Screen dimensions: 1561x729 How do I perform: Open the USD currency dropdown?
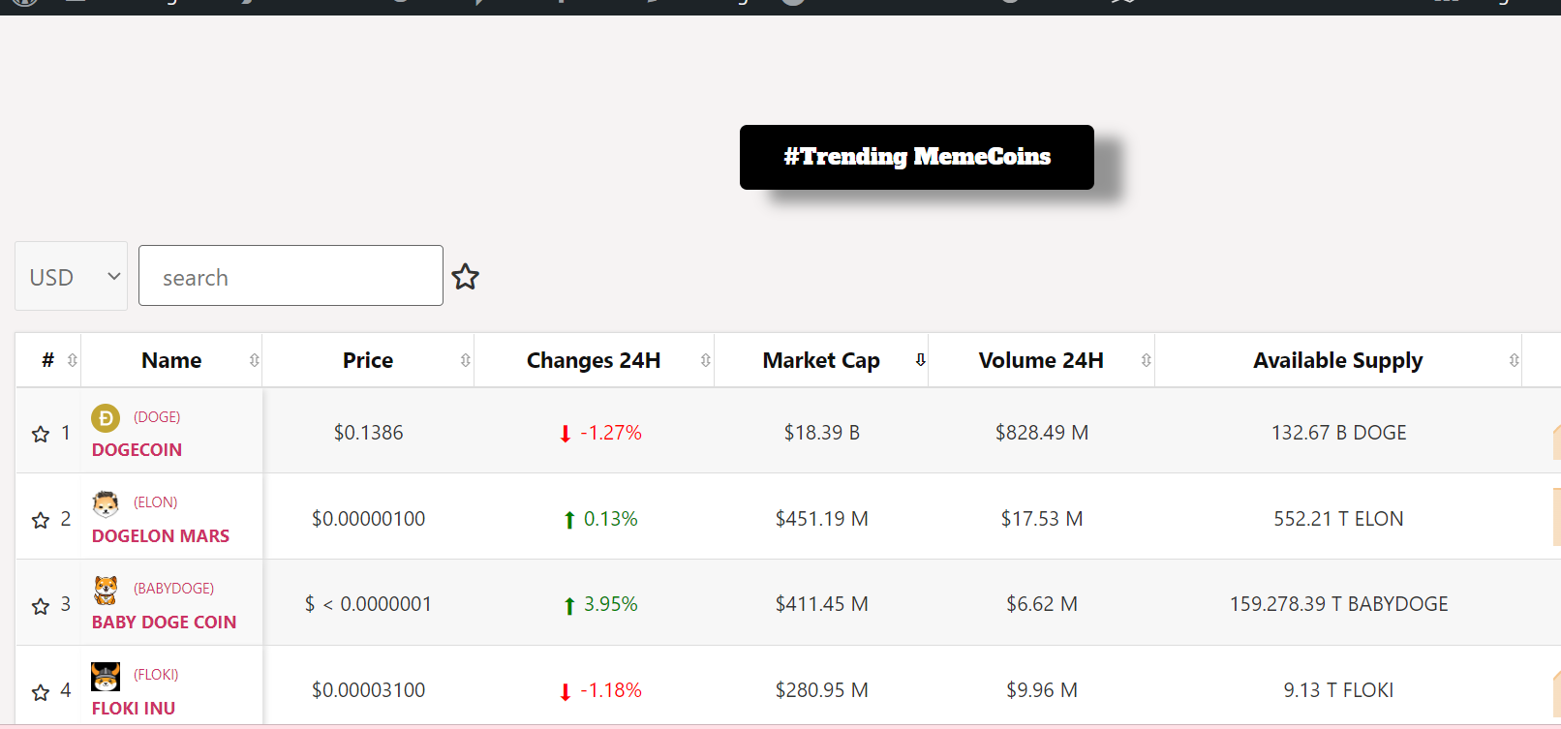coord(71,276)
